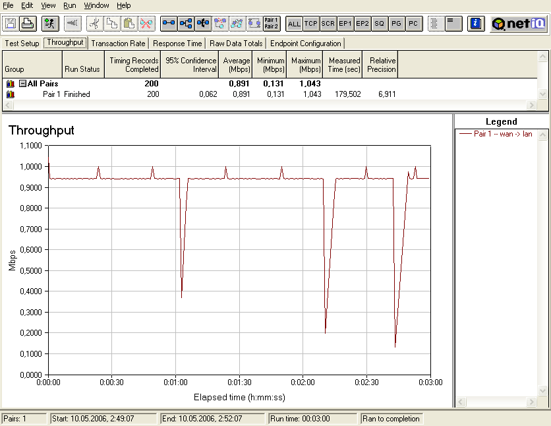Open the Endpoint Configuration tab
This screenshot has height=426, width=551.
pyautogui.click(x=306, y=44)
